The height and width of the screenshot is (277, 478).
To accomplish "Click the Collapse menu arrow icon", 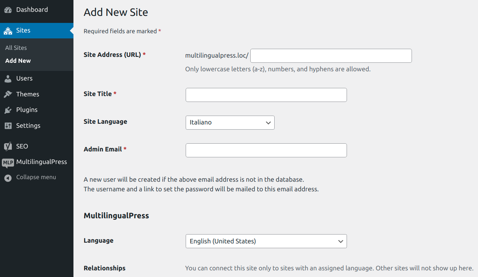I will tap(8, 177).
